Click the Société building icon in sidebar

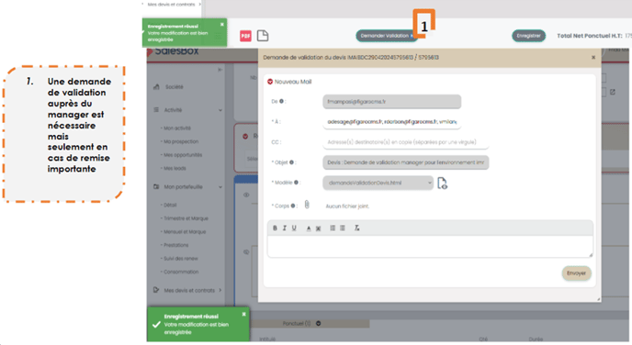pyautogui.click(x=156, y=87)
